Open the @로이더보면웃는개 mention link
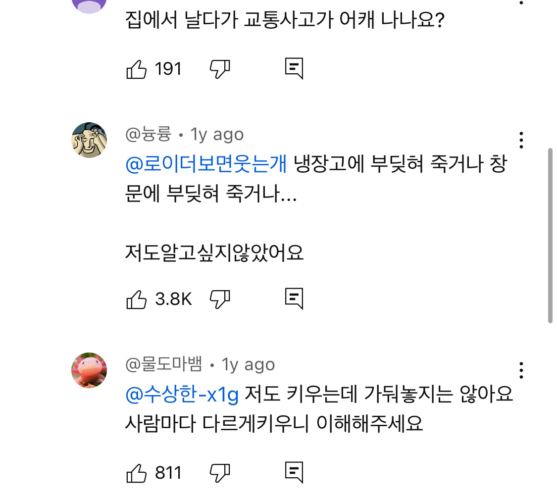This screenshot has width=557, height=501. [x=206, y=164]
